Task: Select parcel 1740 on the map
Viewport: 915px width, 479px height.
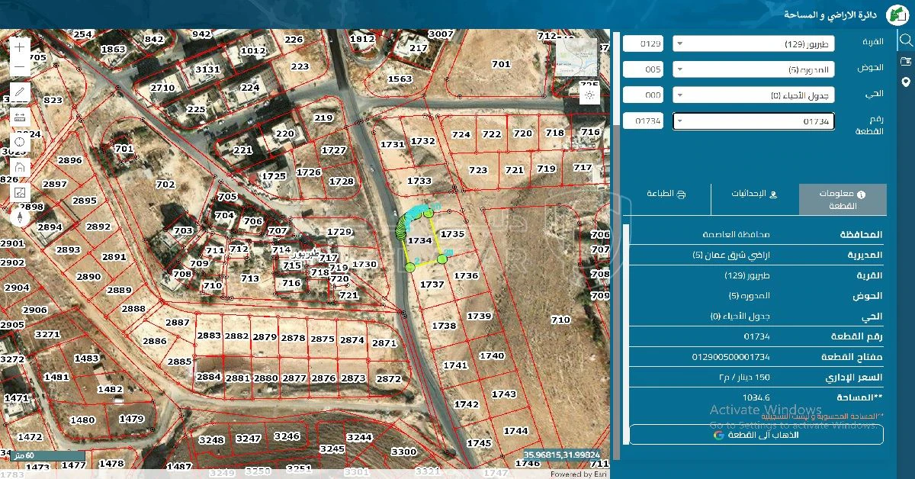Action: (492, 355)
